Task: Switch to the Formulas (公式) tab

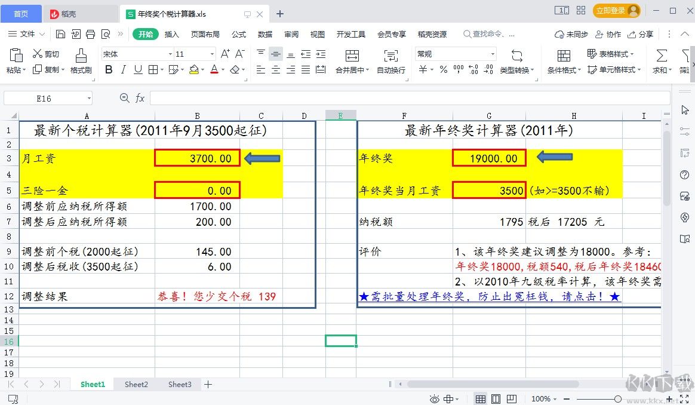Action: (238, 34)
